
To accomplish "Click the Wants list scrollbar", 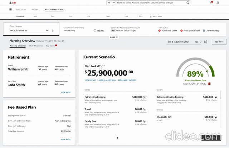I will click(x=221, y=95).
